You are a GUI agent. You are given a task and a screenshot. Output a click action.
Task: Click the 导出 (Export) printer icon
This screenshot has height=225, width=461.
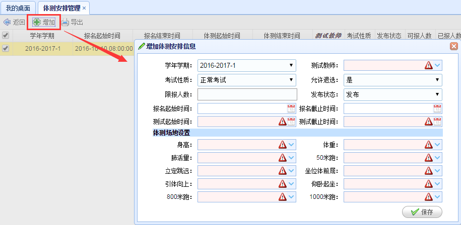65,22
